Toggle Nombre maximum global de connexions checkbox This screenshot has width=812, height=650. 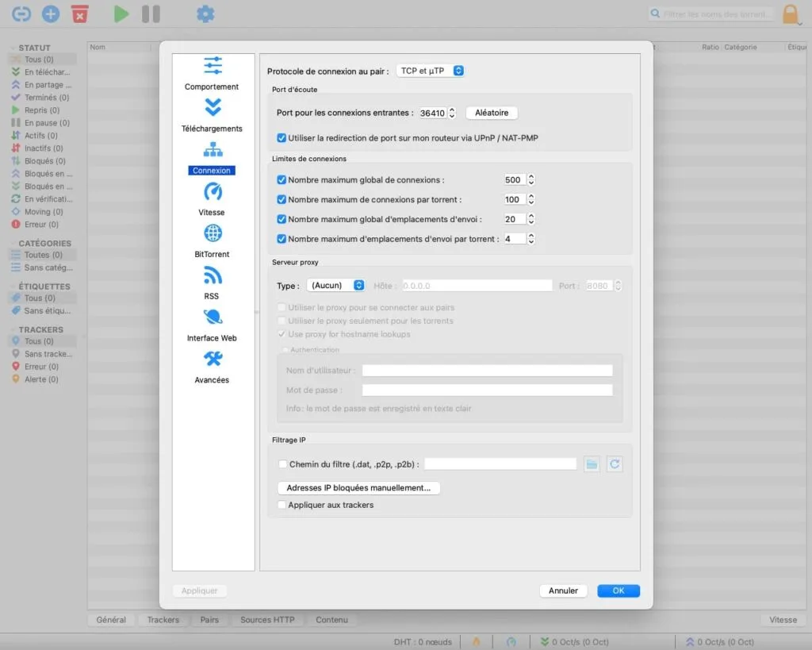click(282, 180)
